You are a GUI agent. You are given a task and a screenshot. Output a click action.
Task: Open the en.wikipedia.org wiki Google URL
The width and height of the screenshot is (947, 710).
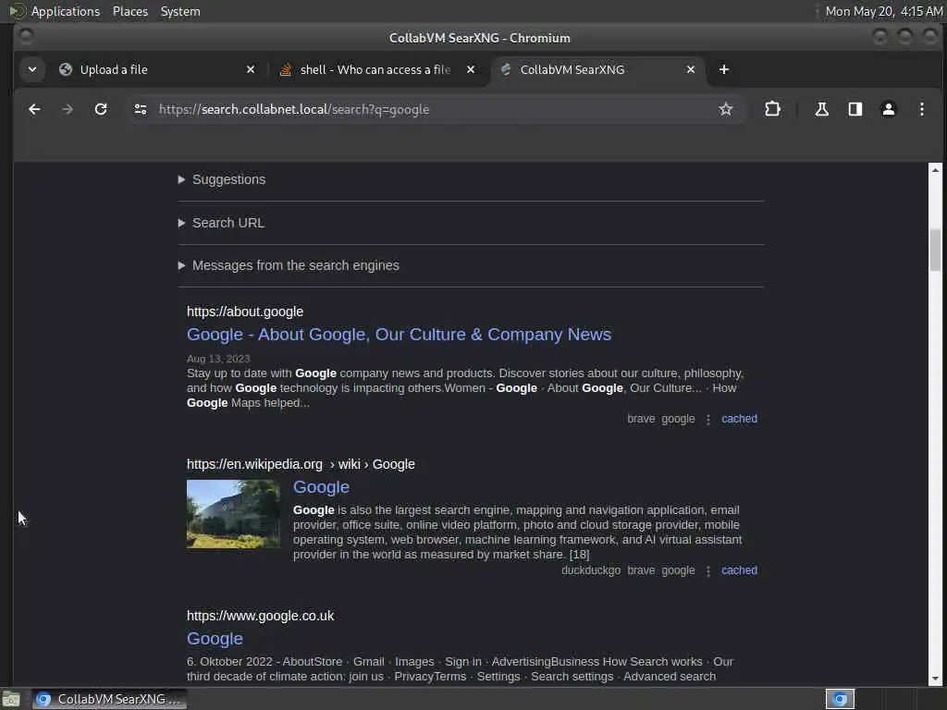coord(301,464)
